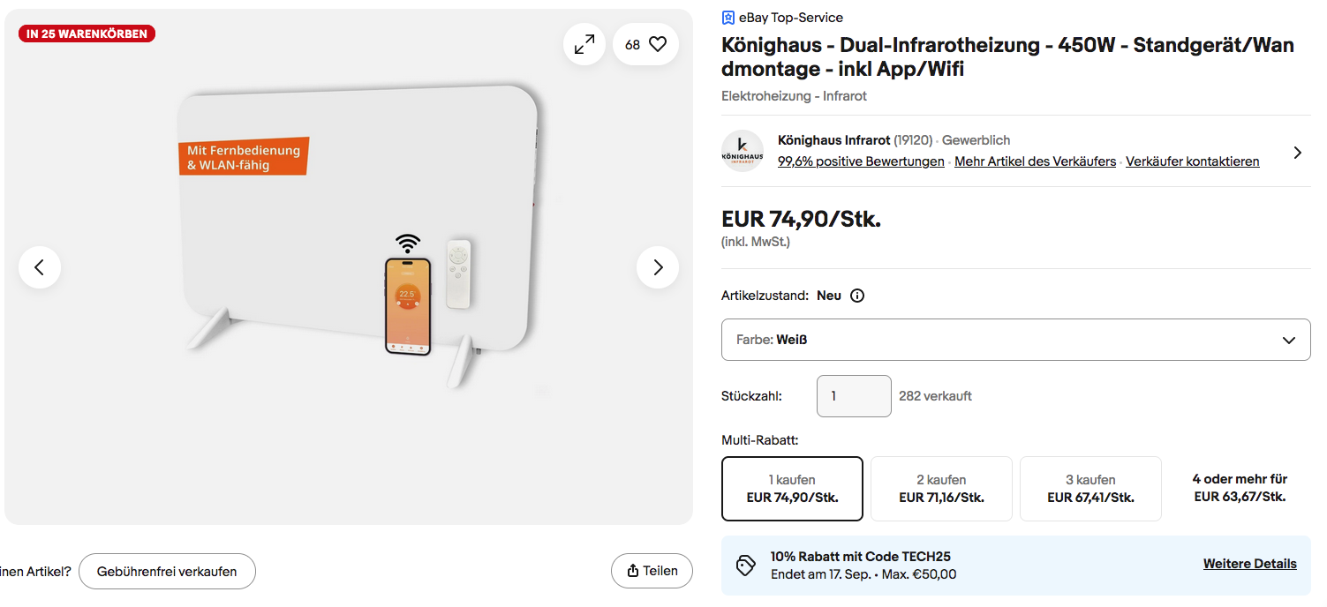
Task: Show the next product image
Action: point(658,267)
